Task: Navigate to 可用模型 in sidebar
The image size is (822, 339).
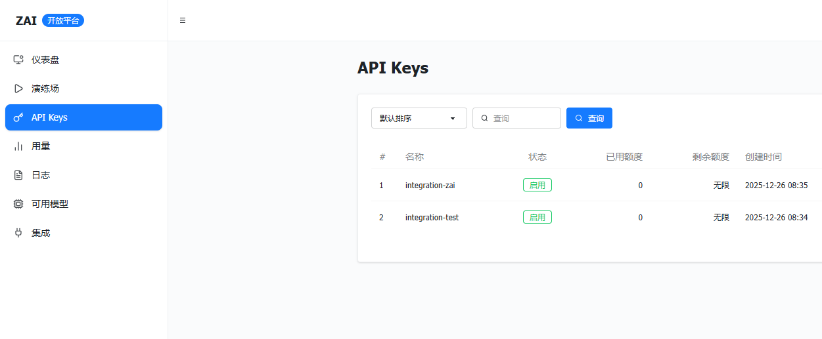Action: (x=50, y=204)
